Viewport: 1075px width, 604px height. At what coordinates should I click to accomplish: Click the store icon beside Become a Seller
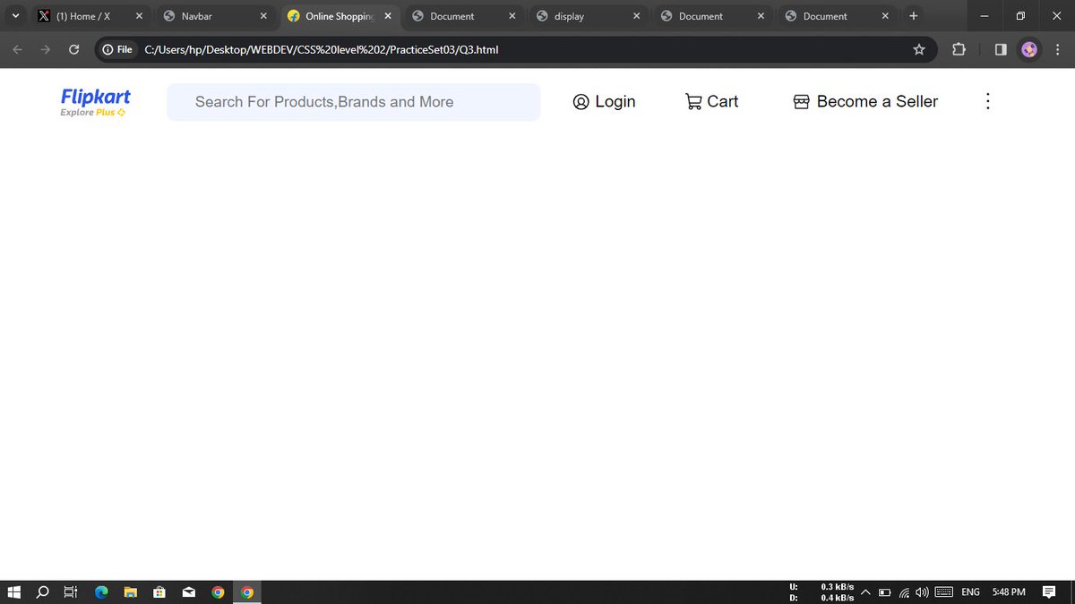[x=802, y=102]
